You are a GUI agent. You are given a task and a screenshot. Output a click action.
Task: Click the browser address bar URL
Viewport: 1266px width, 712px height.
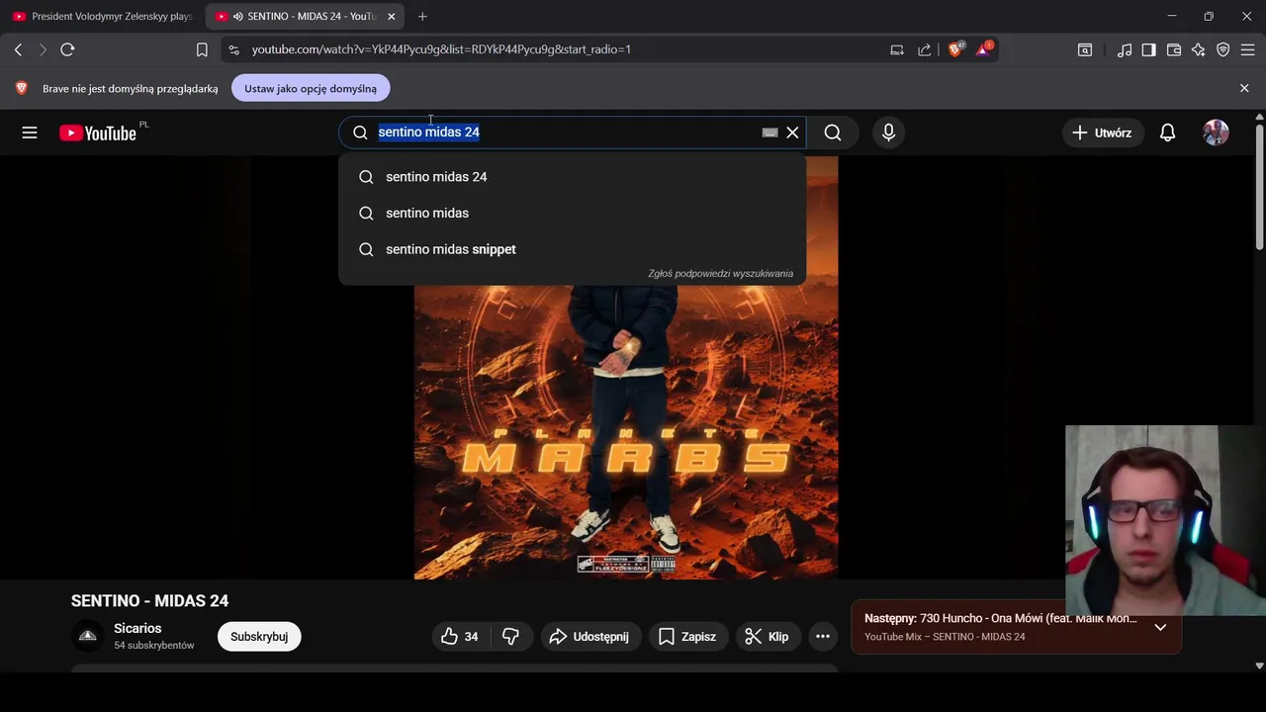441,49
